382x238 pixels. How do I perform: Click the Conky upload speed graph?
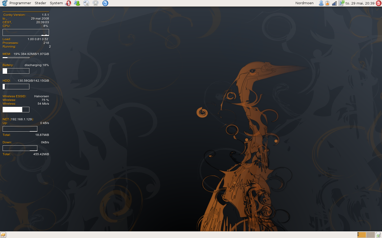tap(20, 129)
